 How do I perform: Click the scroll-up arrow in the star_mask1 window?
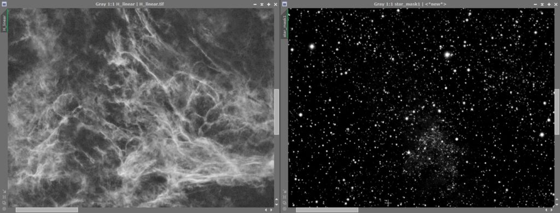557,199
